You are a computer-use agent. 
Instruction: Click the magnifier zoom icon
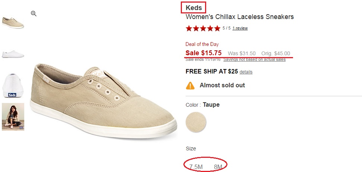(x=34, y=14)
